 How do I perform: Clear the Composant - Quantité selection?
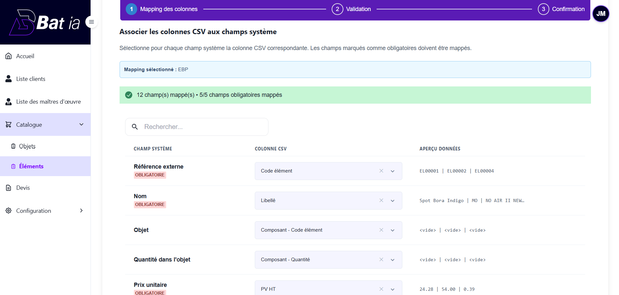(381, 260)
